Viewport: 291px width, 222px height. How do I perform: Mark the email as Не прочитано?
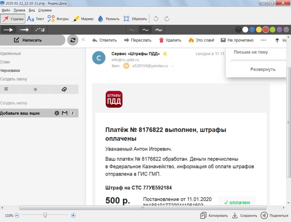237,40
